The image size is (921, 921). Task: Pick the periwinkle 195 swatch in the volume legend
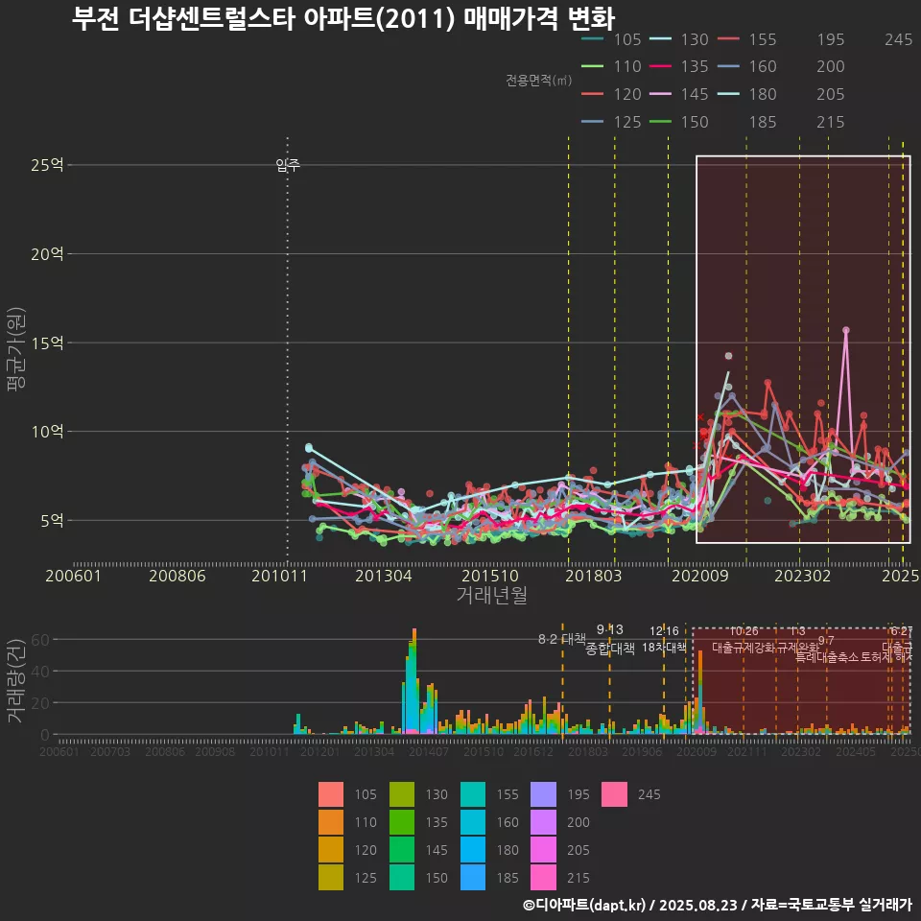click(543, 794)
